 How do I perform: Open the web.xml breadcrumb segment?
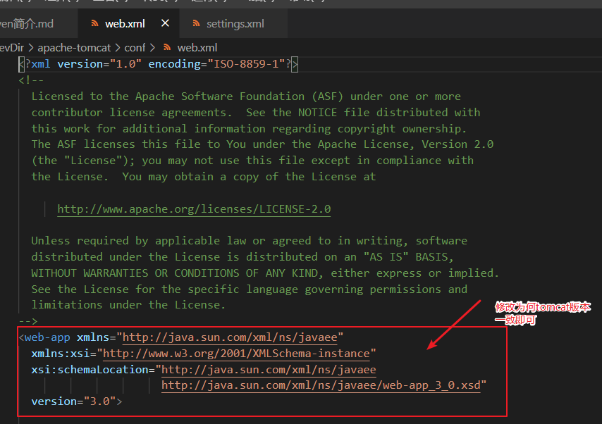click(x=197, y=48)
